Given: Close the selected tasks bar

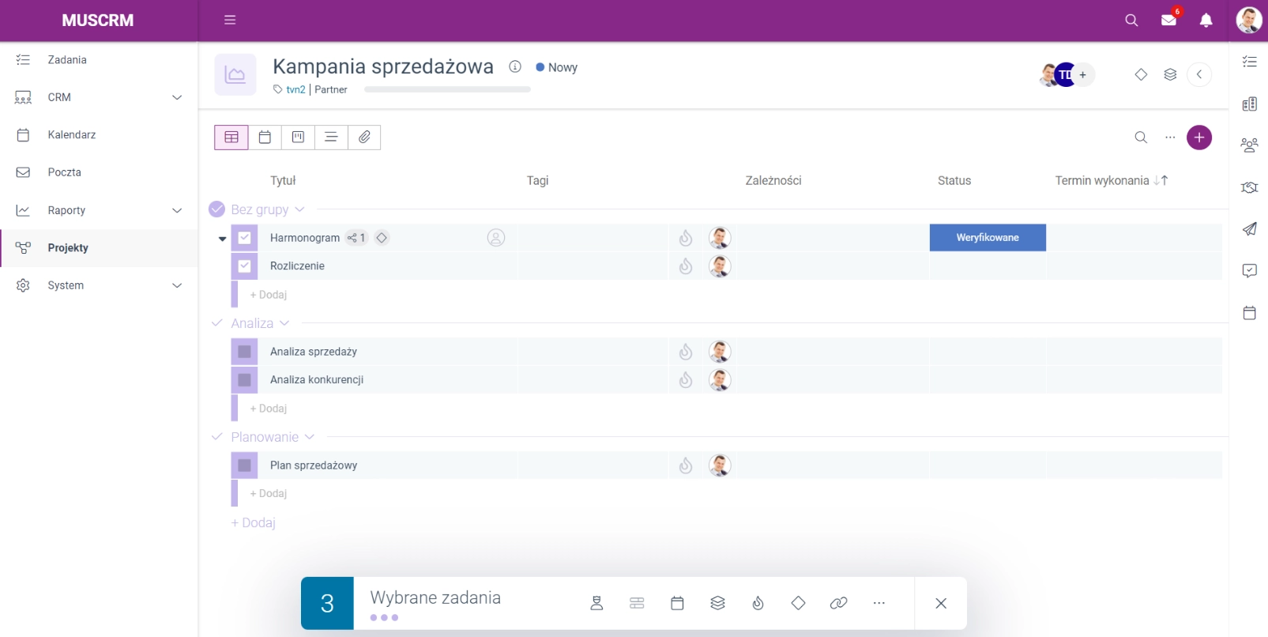Looking at the screenshot, I should (941, 603).
